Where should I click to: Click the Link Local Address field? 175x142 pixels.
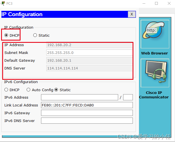click(87, 105)
